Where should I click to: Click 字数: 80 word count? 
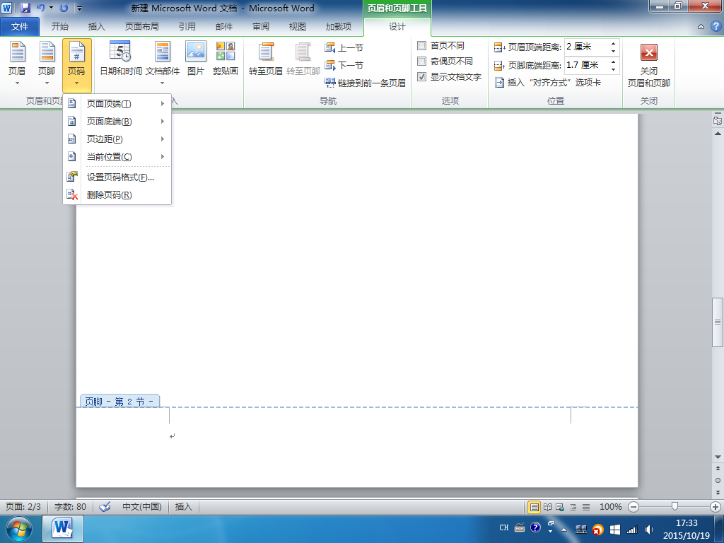pos(70,506)
